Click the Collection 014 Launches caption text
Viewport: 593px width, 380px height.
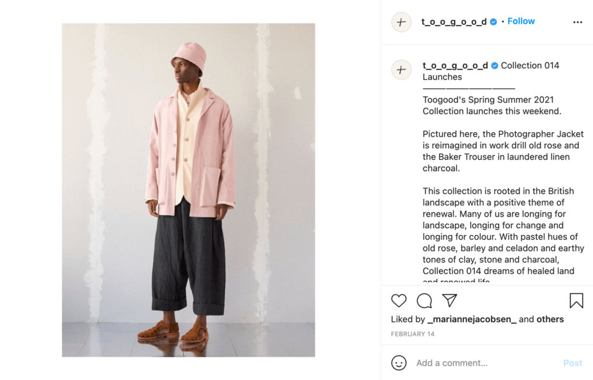[491, 71]
